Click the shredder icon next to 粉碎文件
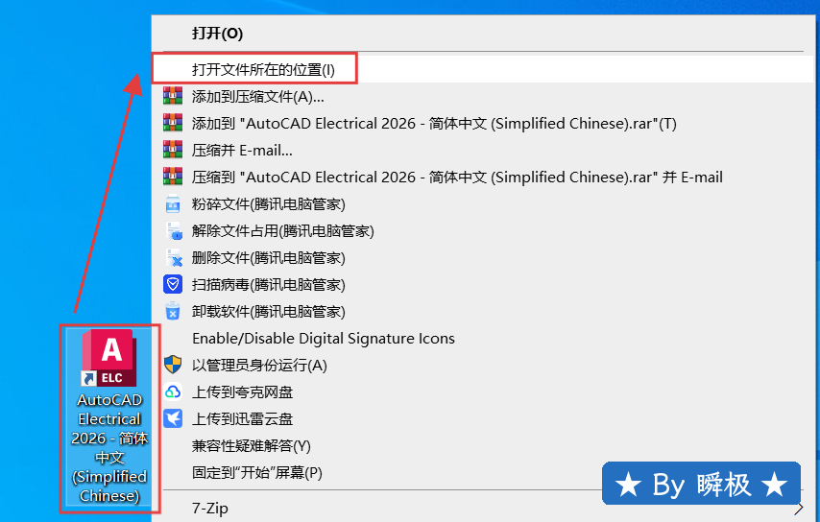Image resolution: width=820 pixels, height=522 pixels. point(173,203)
